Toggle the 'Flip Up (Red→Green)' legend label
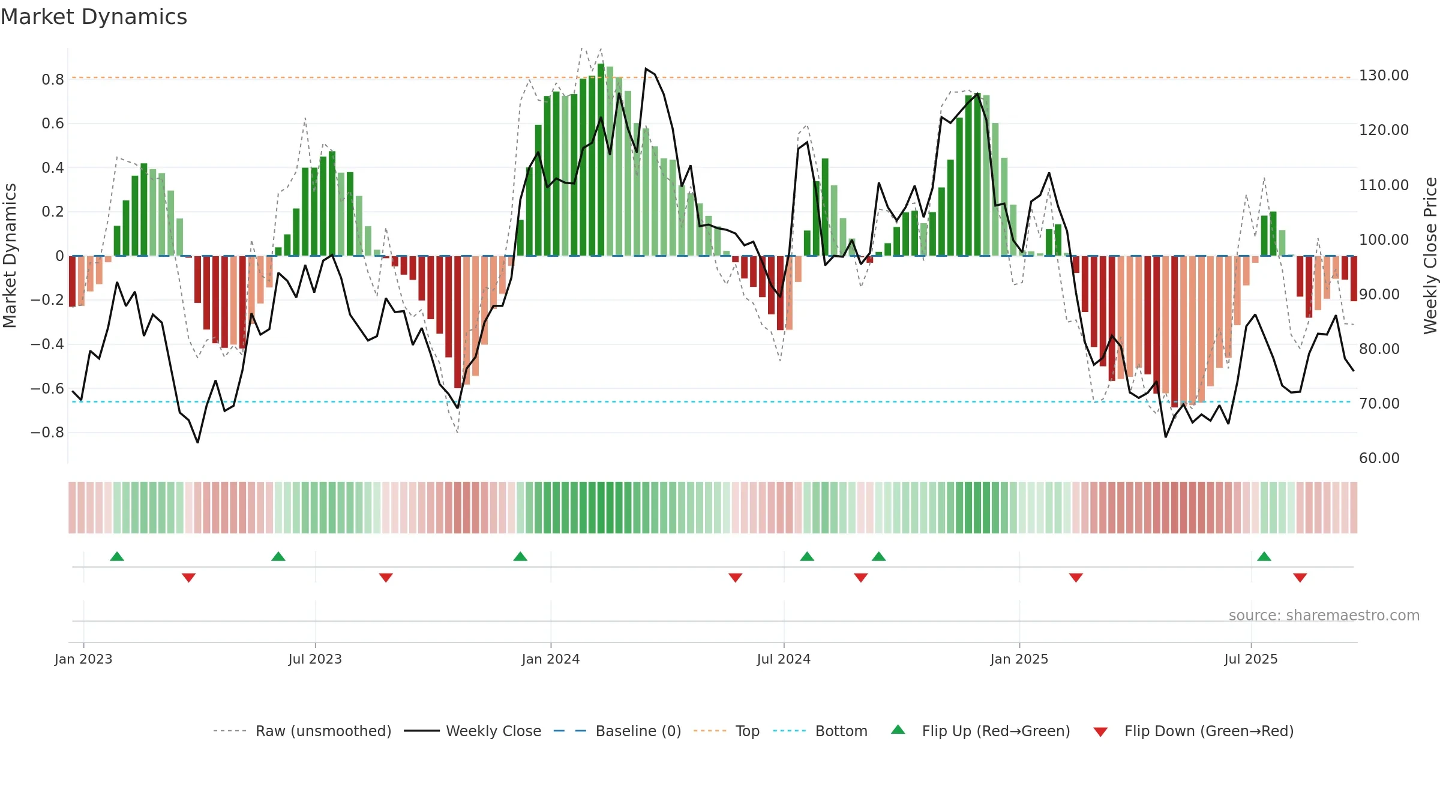Viewport: 1440px width, 810px height. pyautogui.click(x=996, y=731)
